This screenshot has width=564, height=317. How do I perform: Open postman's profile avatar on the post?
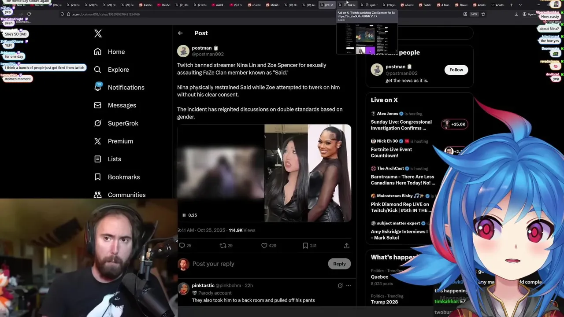point(183,51)
